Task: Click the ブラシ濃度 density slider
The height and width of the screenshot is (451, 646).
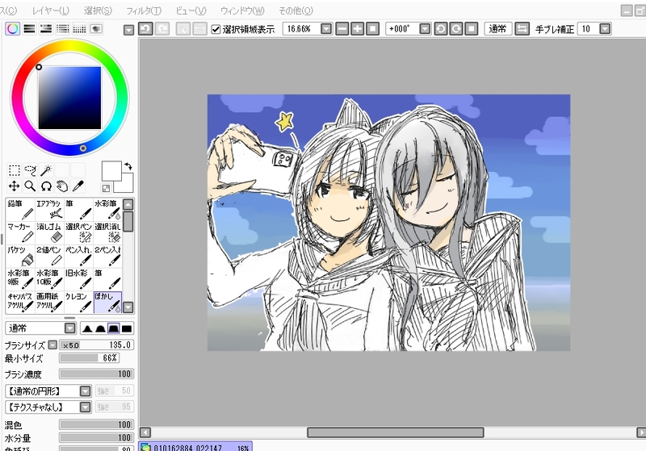Action: coord(96,374)
